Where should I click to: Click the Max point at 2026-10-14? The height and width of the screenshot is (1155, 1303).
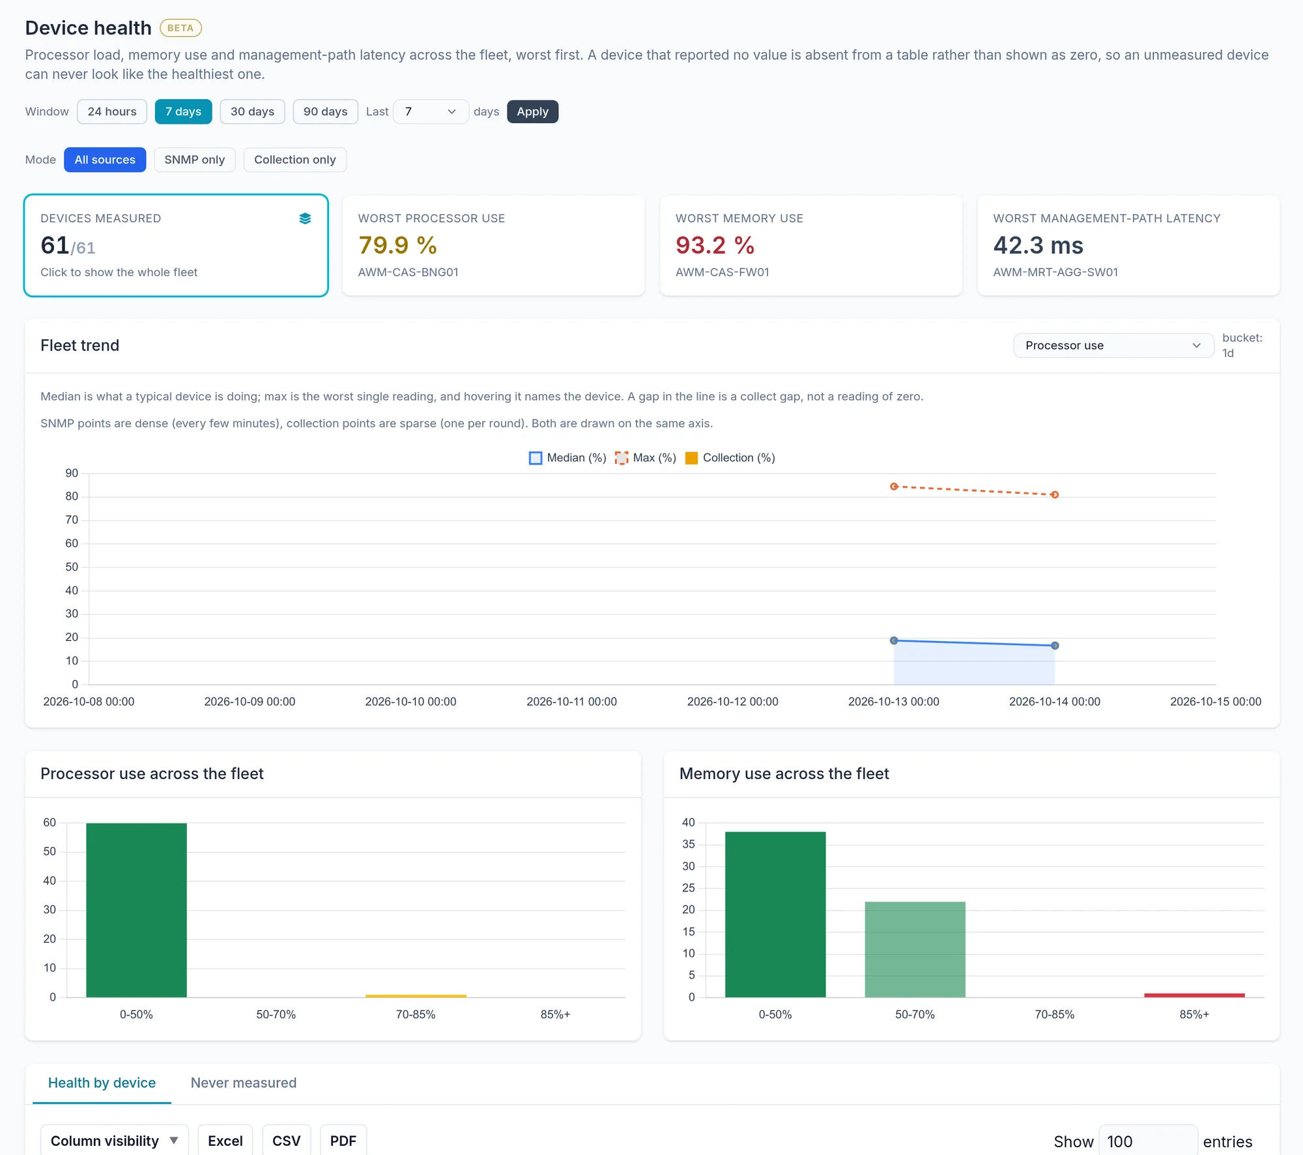click(x=1055, y=494)
